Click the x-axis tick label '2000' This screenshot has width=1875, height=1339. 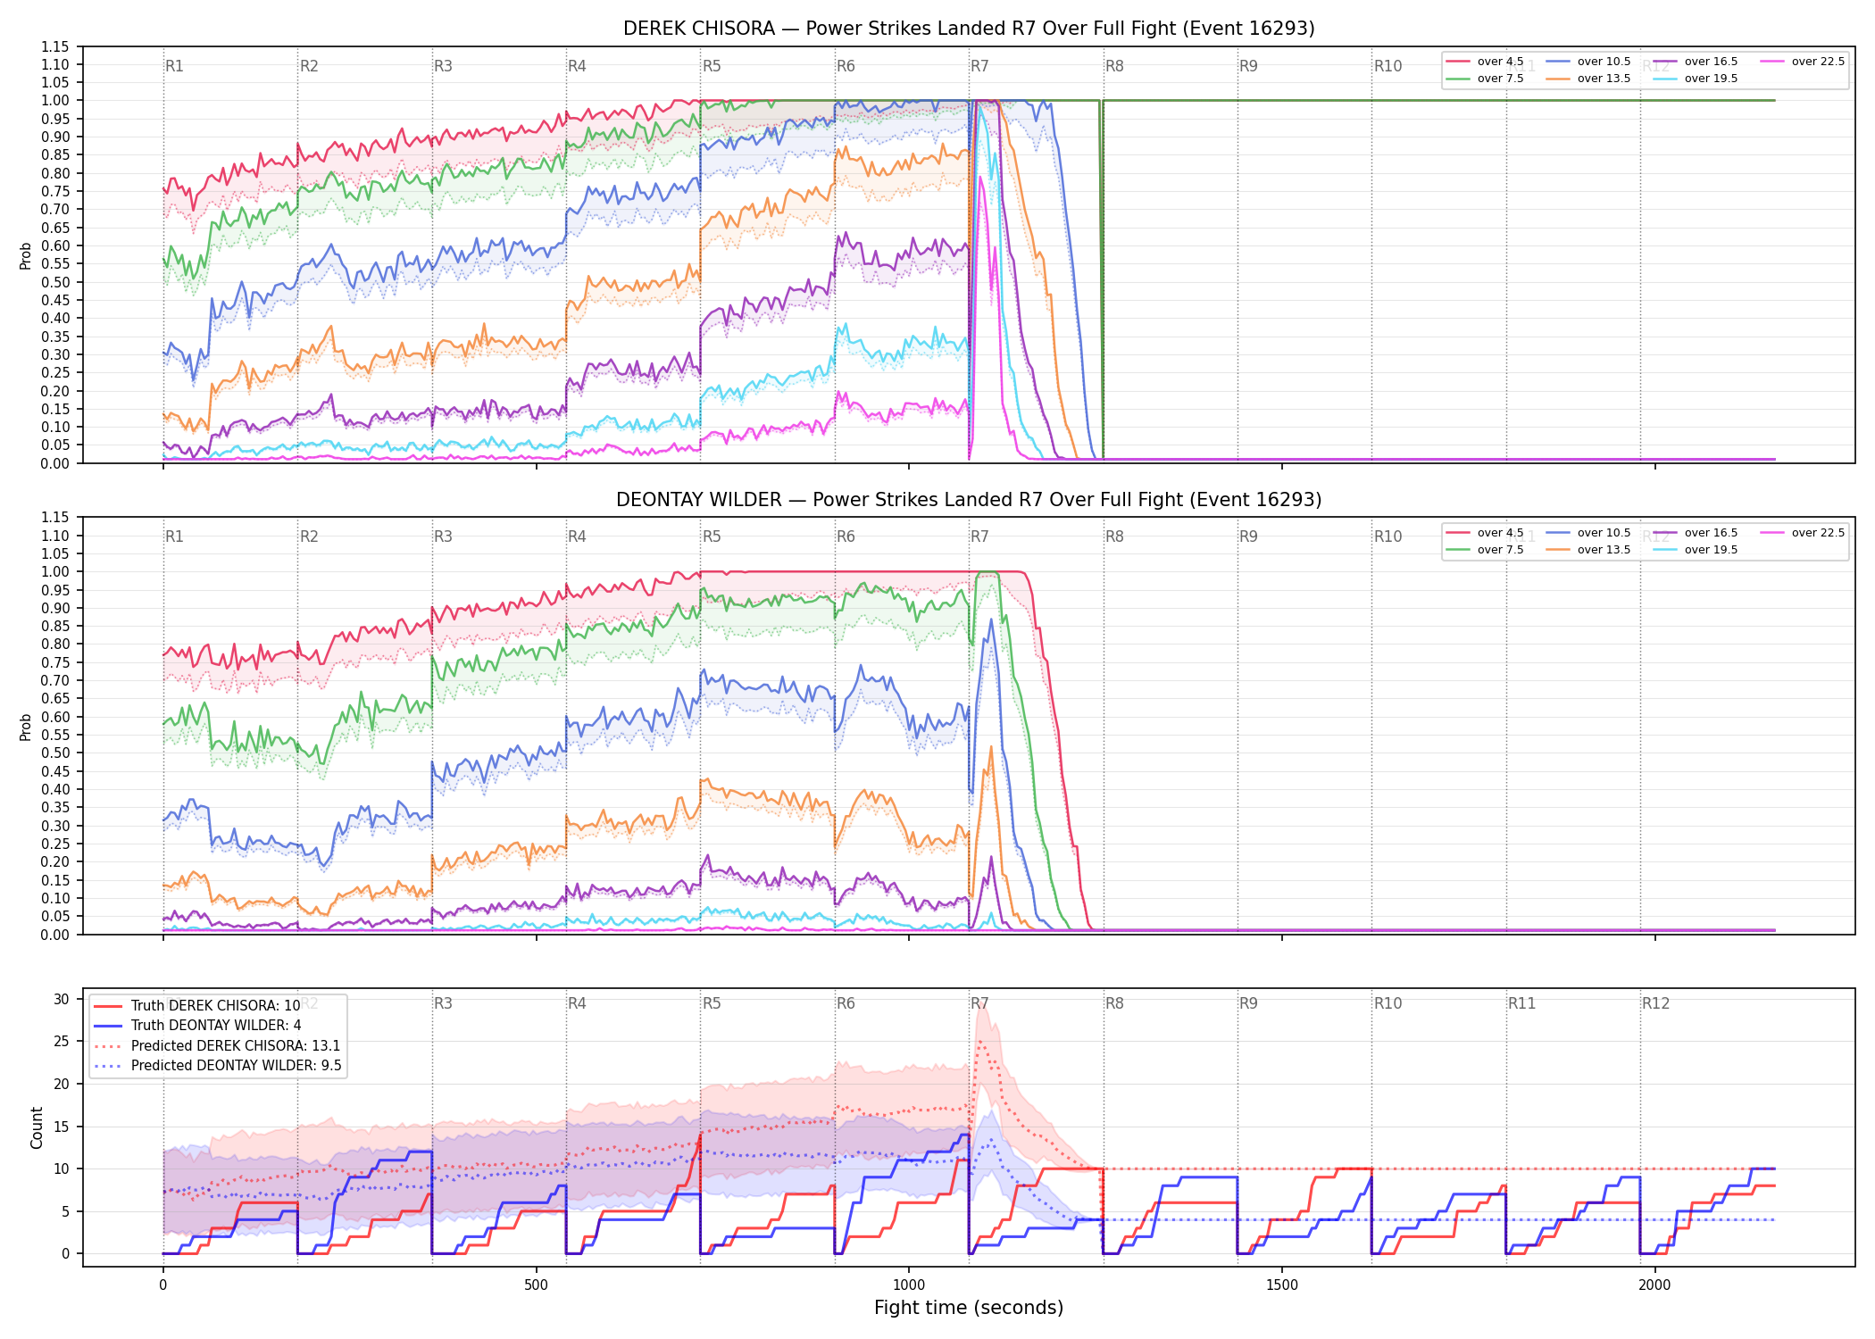(1654, 1285)
